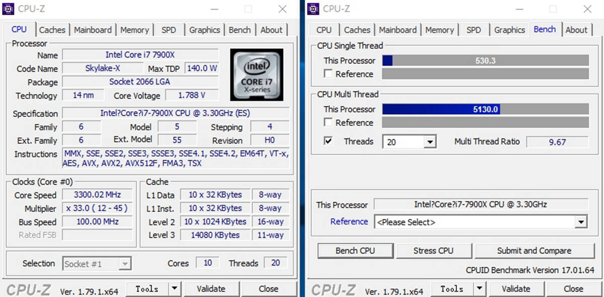
Task: Click the Level 3 cache value 14080 KBytes
Action: (x=215, y=235)
